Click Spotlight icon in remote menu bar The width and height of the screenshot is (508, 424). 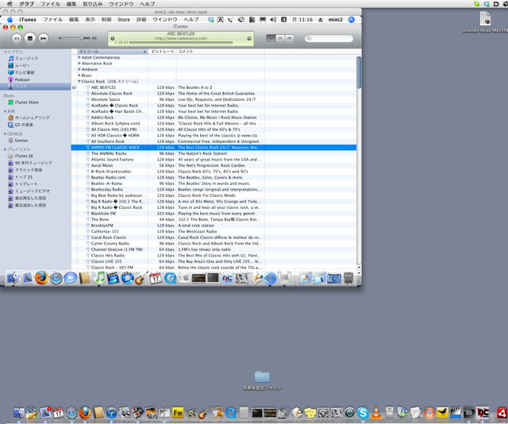(x=351, y=20)
